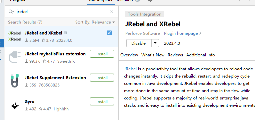Expand the arrow next to Disable
Viewport: 255px width, 120px height.
(155, 43)
